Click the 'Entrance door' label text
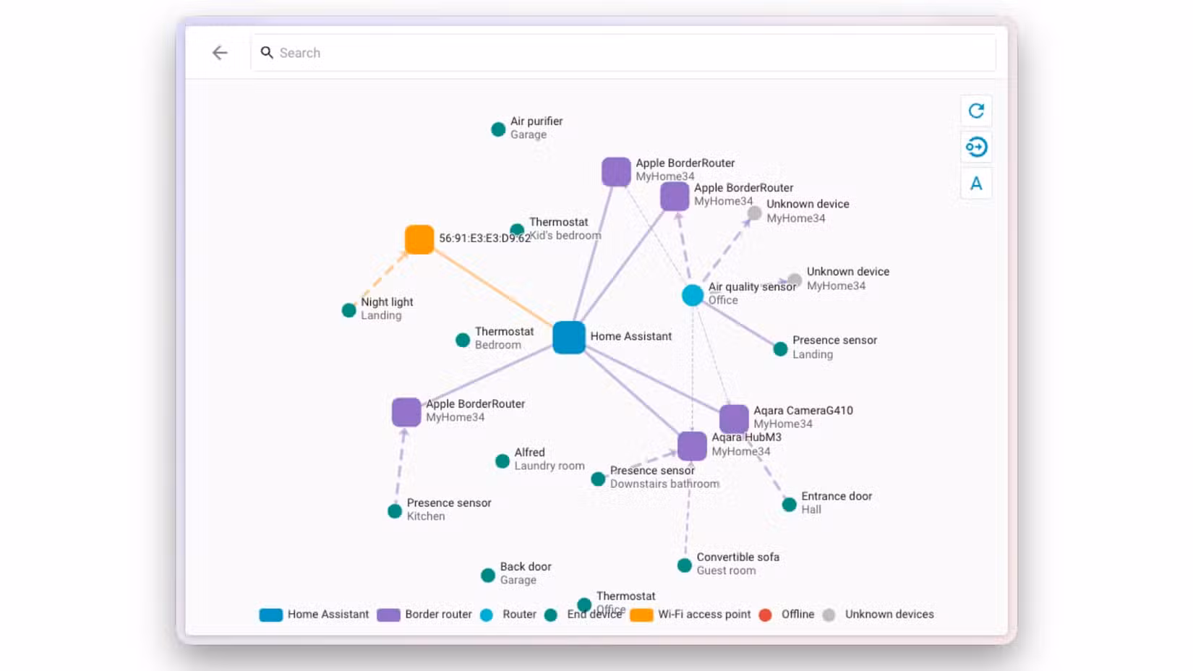1193x671 pixels. pyautogui.click(x=837, y=496)
